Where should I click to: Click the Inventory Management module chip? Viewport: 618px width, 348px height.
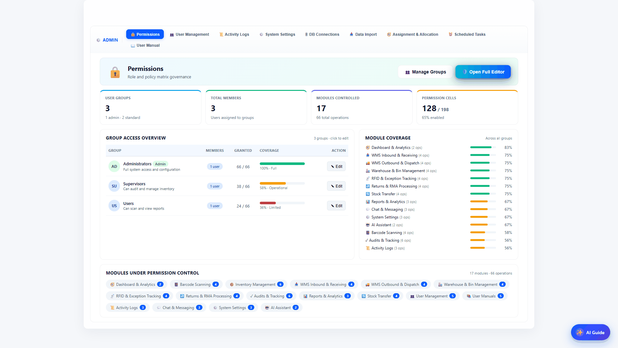(x=256, y=285)
